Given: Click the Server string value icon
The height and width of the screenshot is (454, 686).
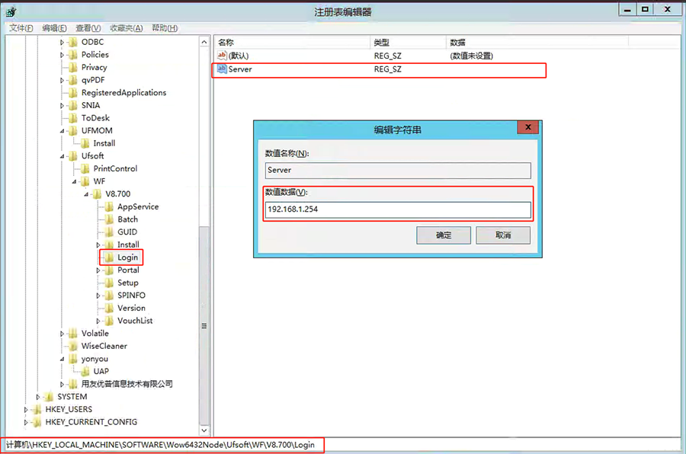Looking at the screenshot, I should tap(223, 69).
